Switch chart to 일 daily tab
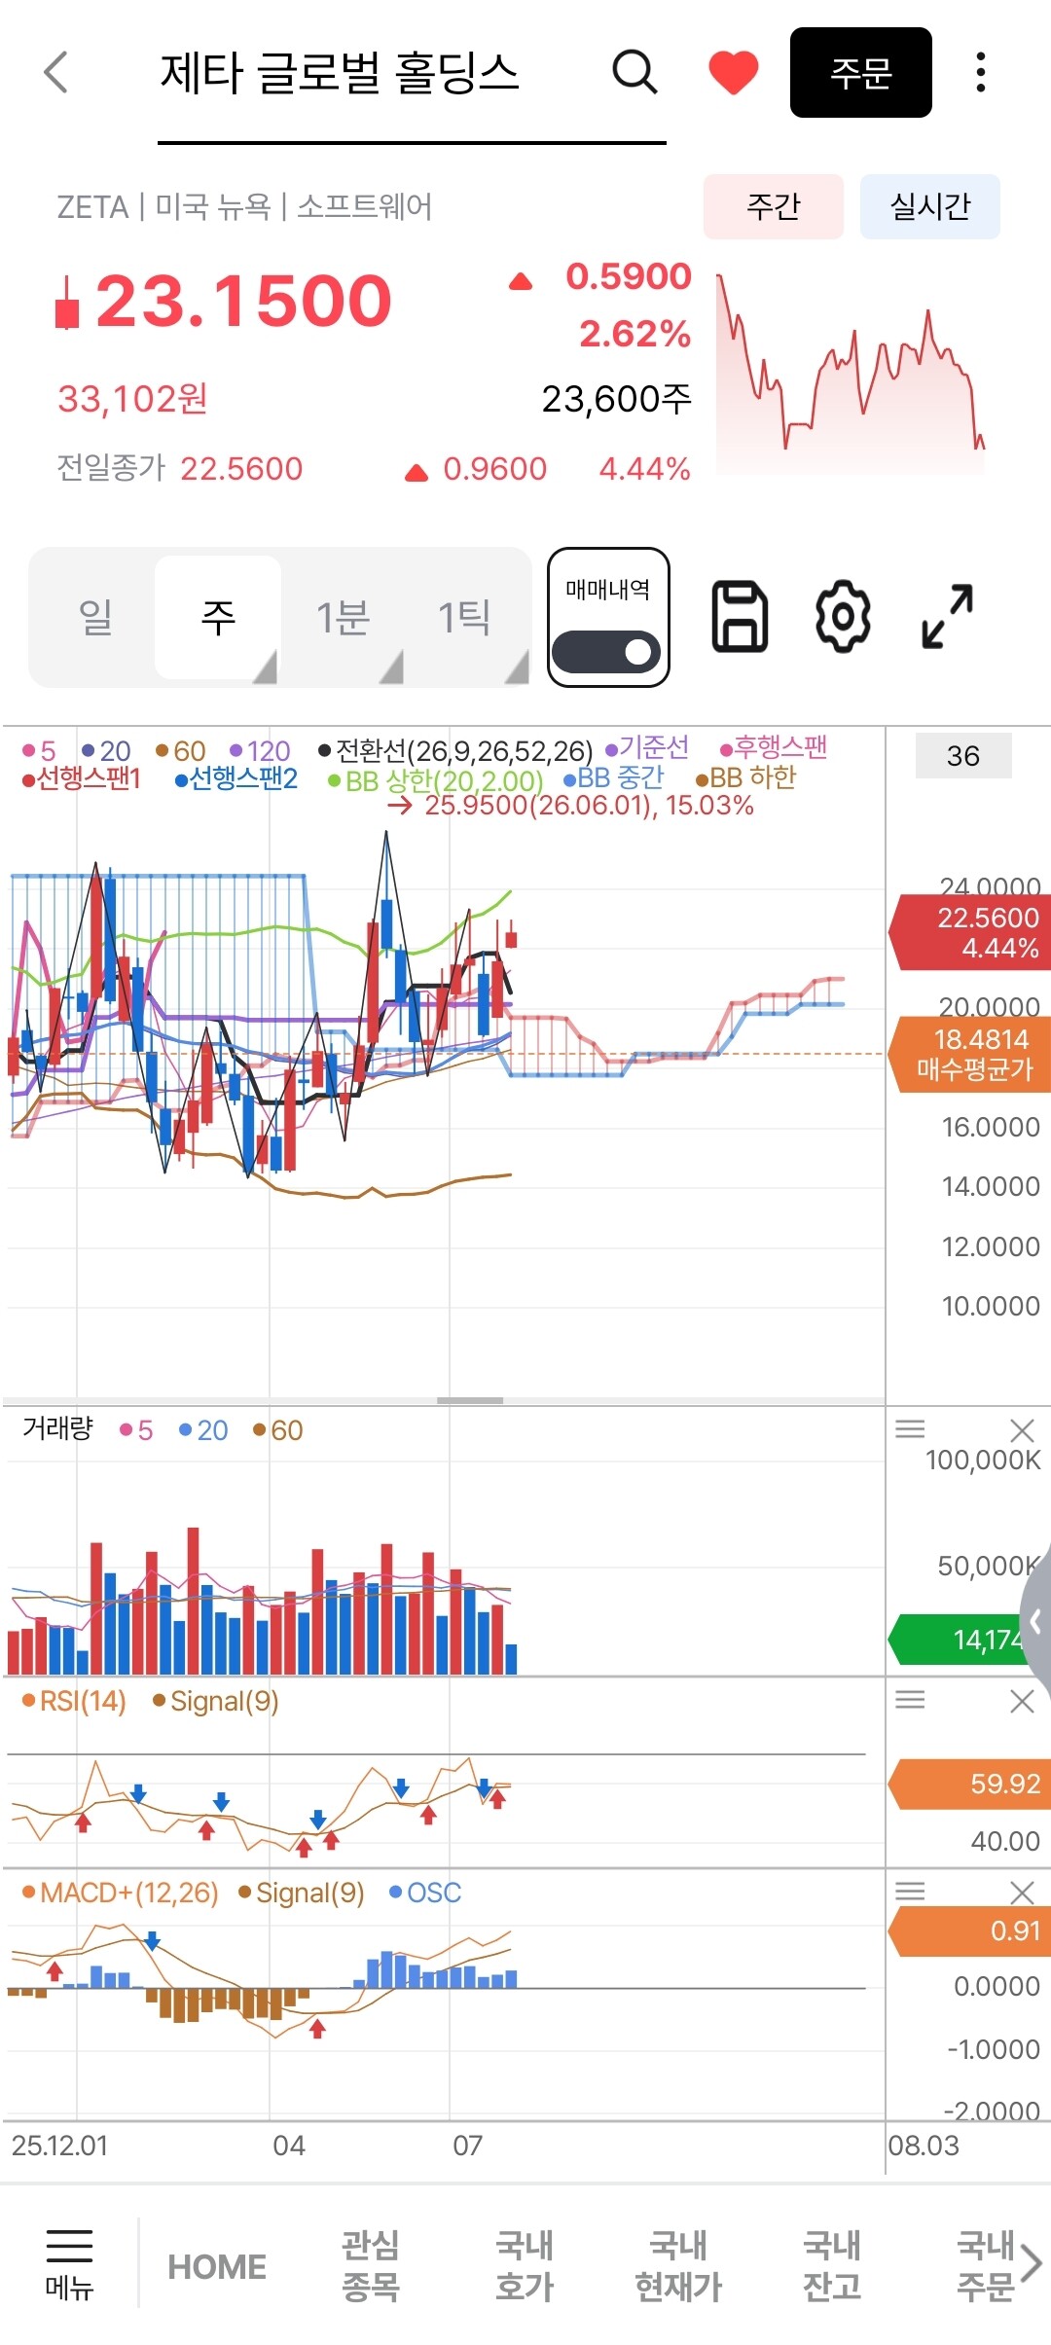This screenshot has width=1051, height=2345. 95,617
